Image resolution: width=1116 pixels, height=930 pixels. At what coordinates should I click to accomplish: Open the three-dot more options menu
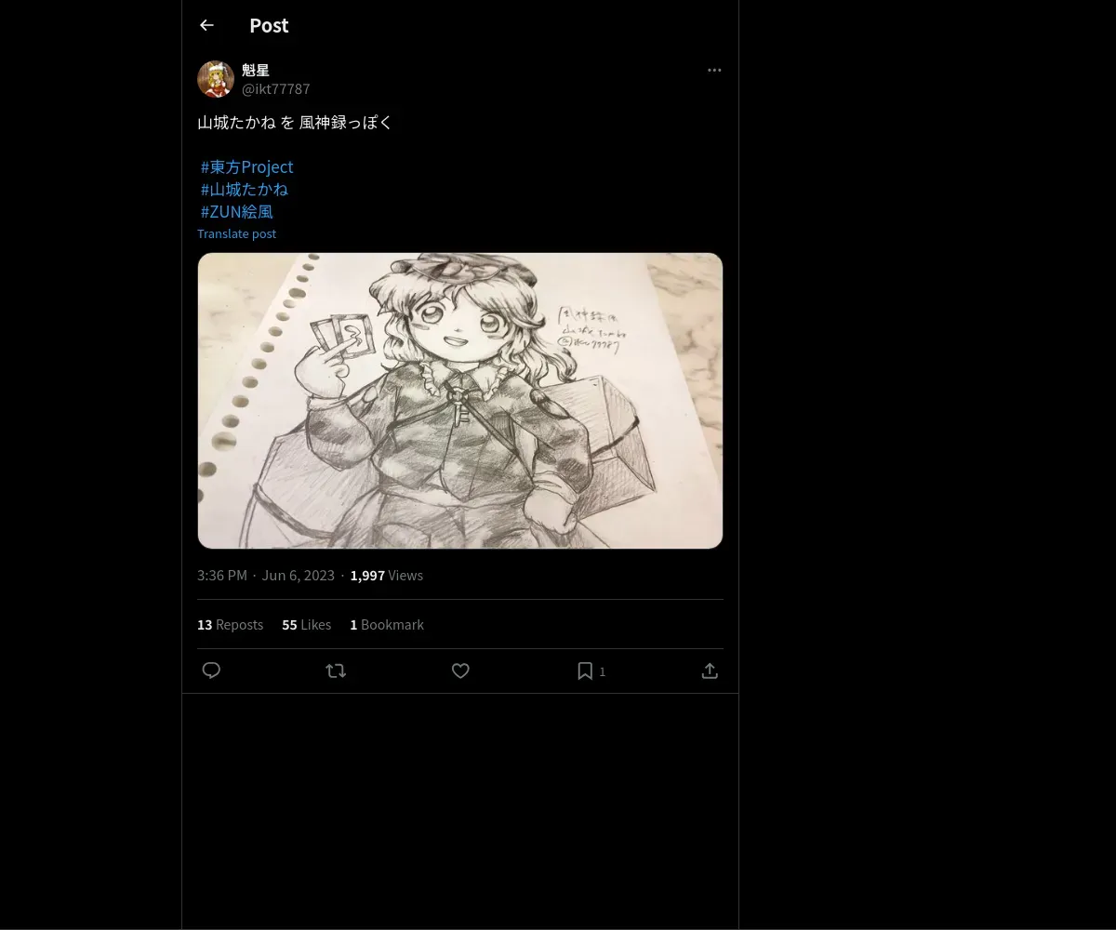(714, 70)
